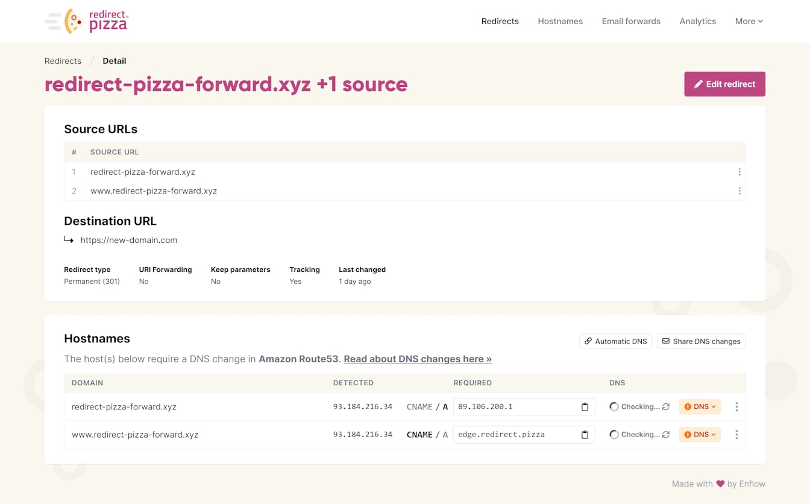Open options menu for source URL row 1
The height and width of the screenshot is (504, 810).
point(739,172)
